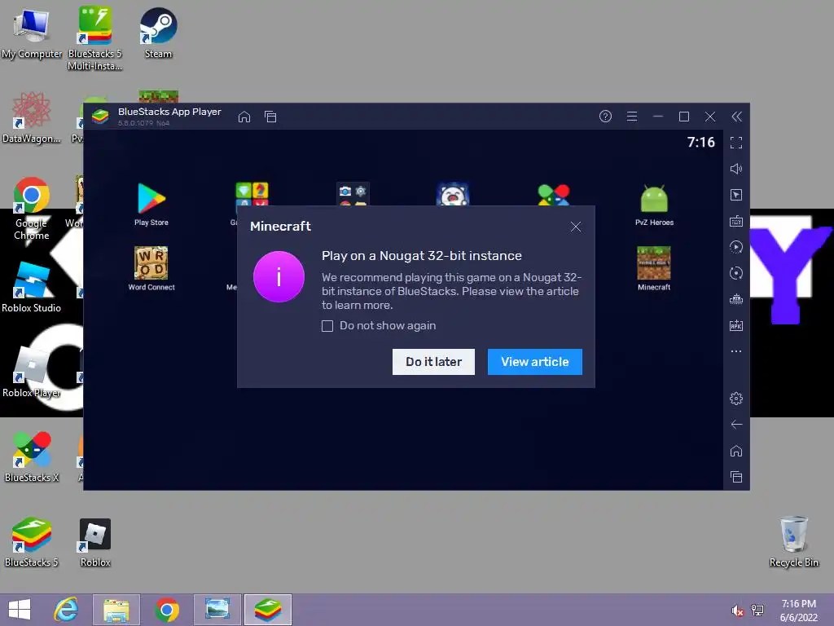This screenshot has width=834, height=626.
Task: Close the Minecraft dialog with the X
Action: [x=576, y=227]
